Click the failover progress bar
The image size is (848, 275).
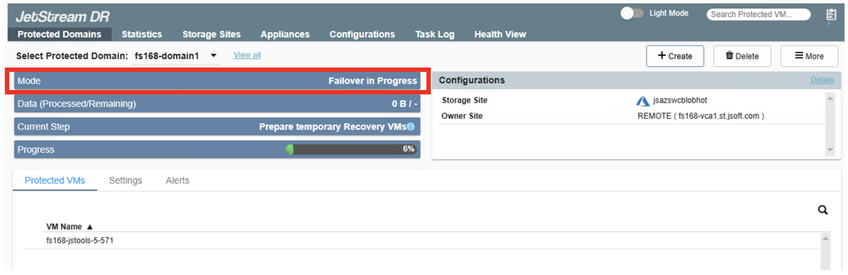(351, 149)
